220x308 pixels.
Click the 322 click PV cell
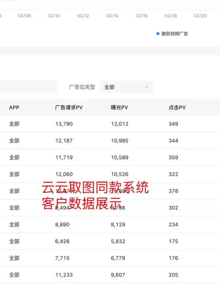coord(173,174)
